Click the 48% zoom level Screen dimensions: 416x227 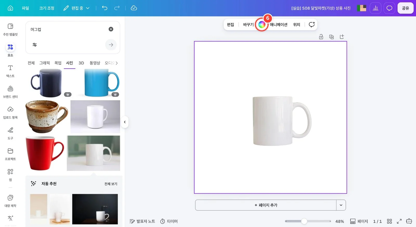(x=340, y=221)
